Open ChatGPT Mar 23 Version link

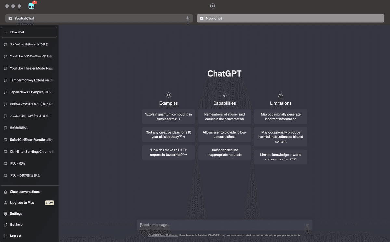pos(163,236)
